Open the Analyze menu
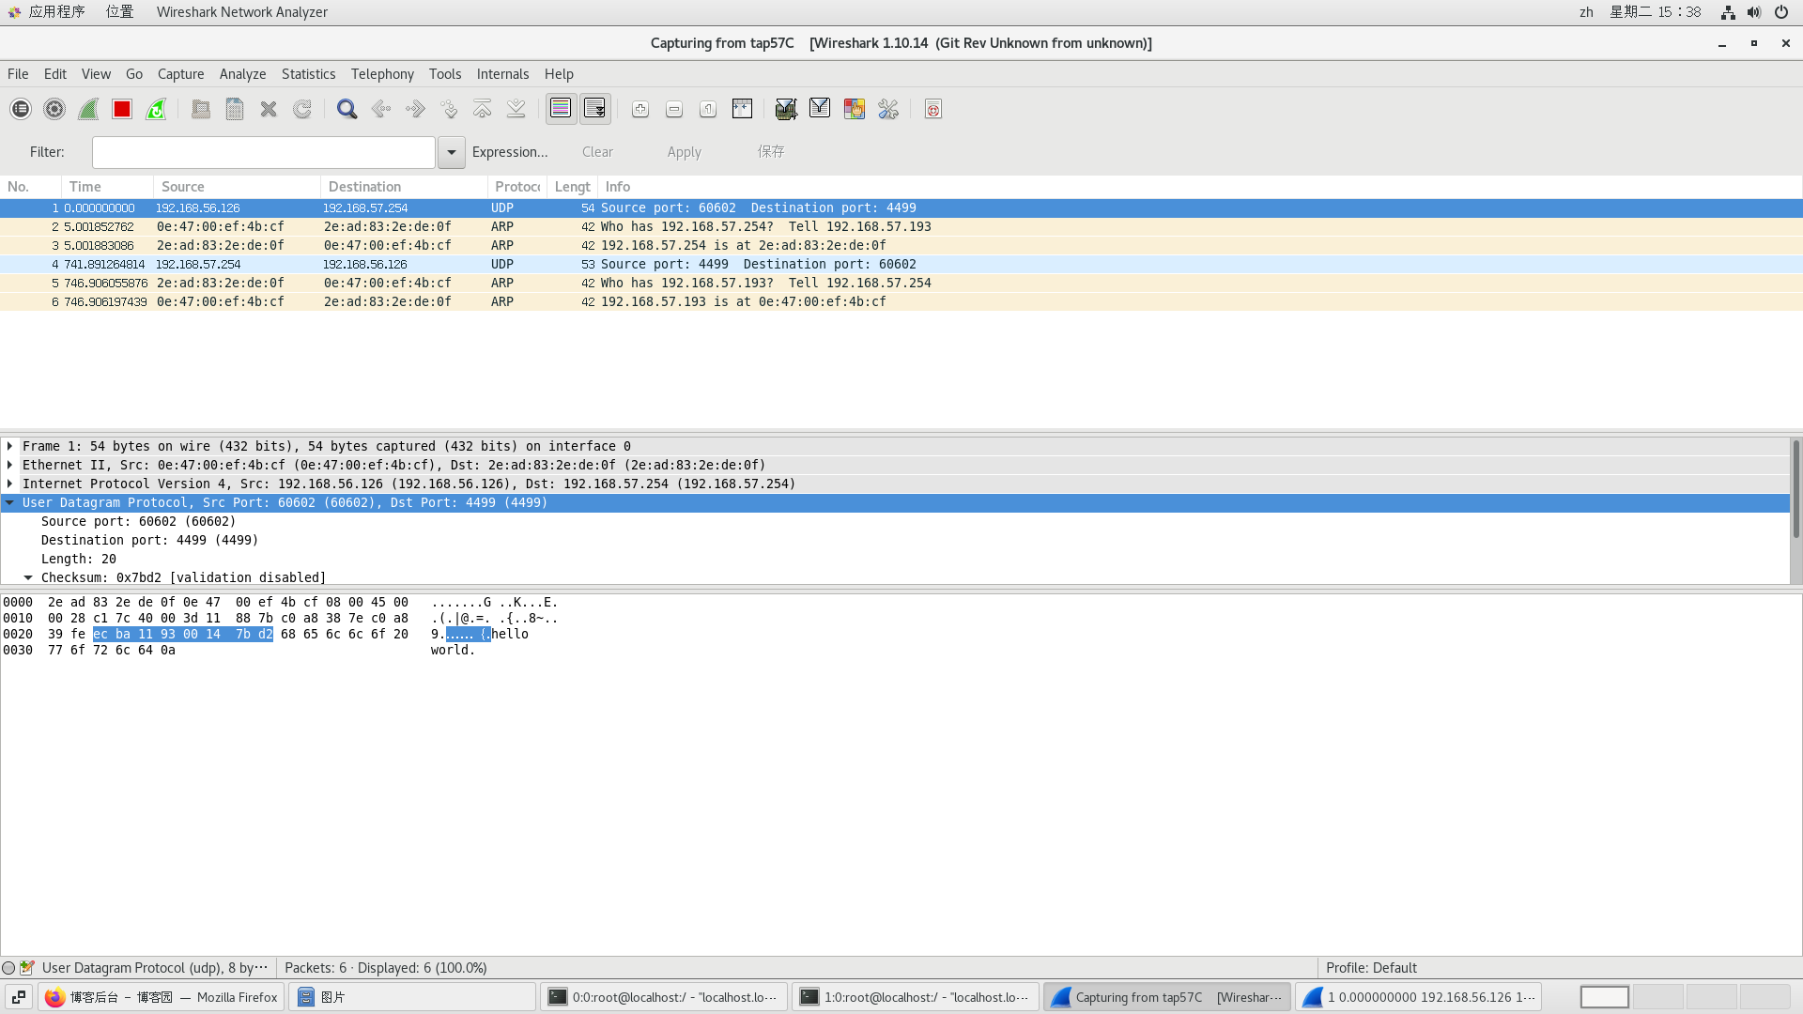The width and height of the screenshot is (1803, 1014). (x=242, y=74)
